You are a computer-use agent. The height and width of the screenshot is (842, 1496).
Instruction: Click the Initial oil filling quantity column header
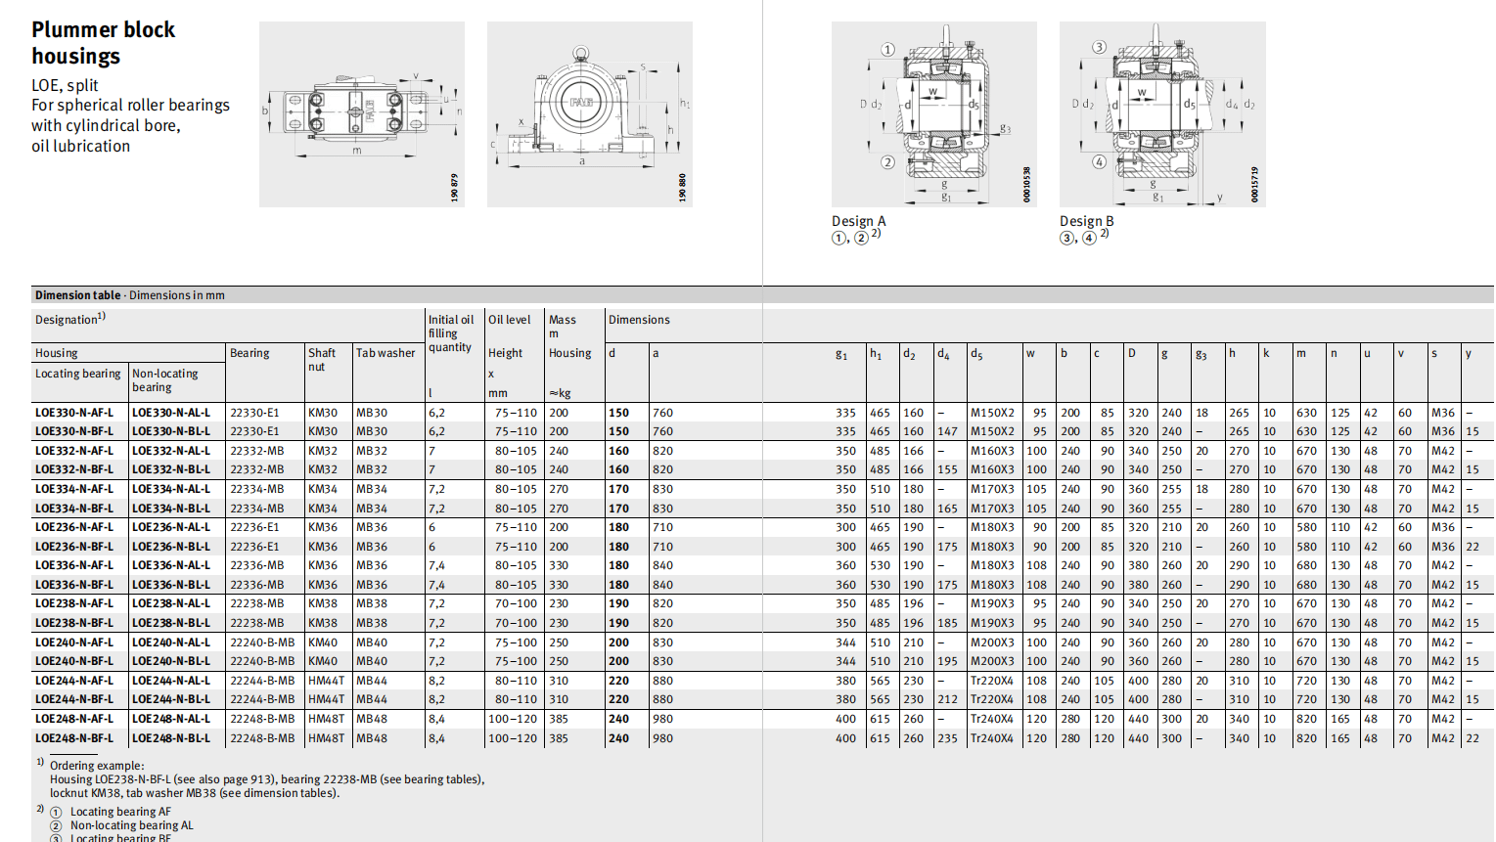[451, 333]
